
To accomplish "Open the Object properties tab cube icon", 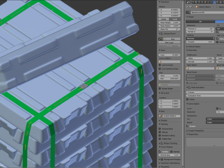I will click(x=205, y=2).
